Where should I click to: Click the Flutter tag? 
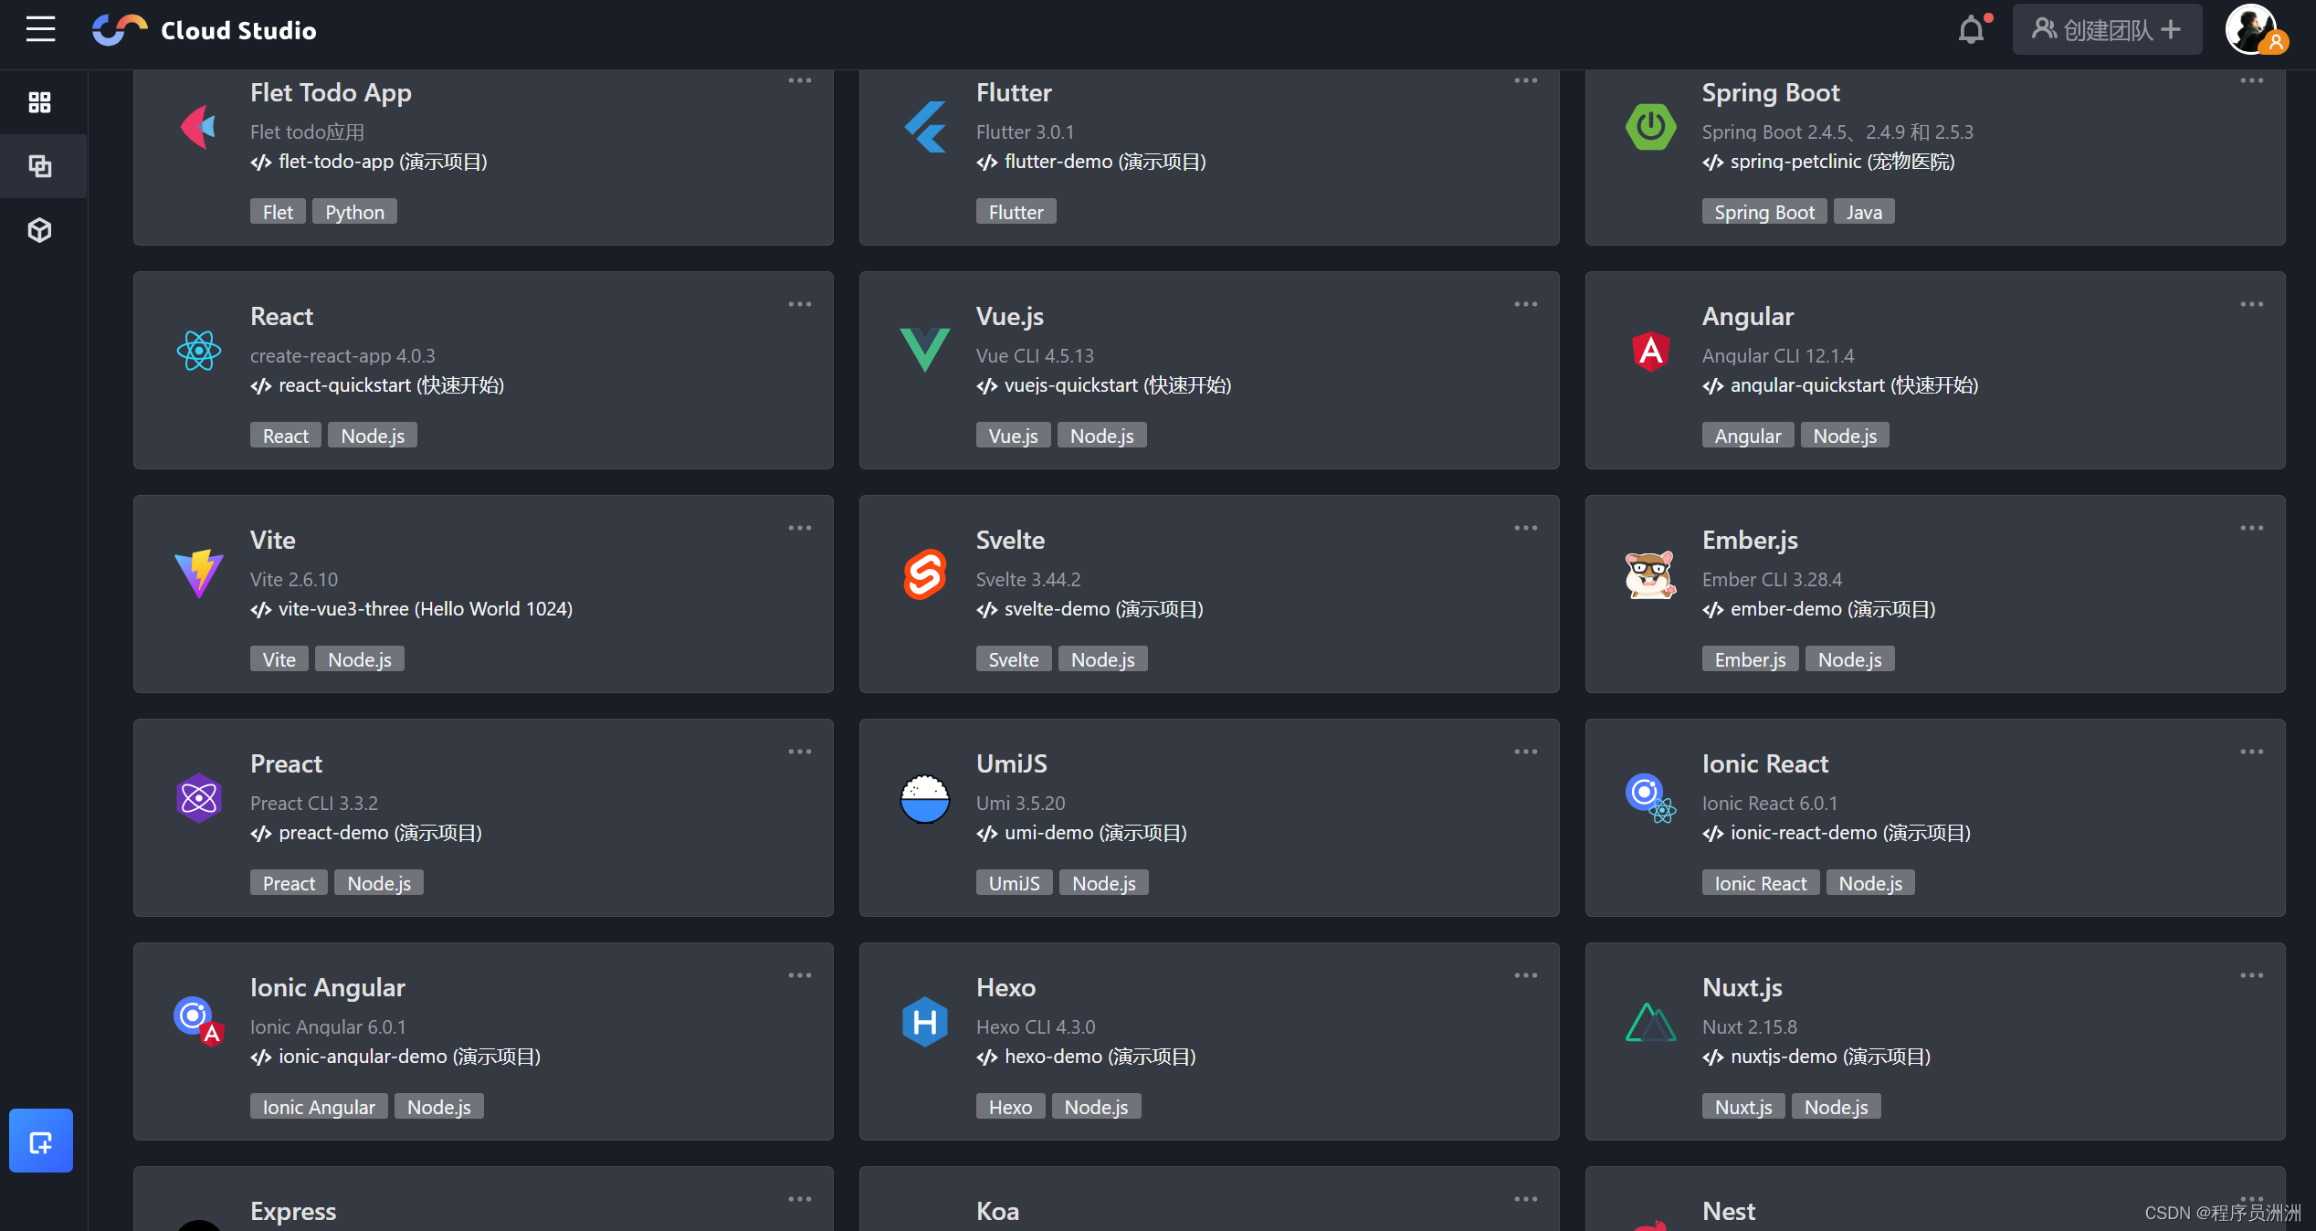[1016, 212]
